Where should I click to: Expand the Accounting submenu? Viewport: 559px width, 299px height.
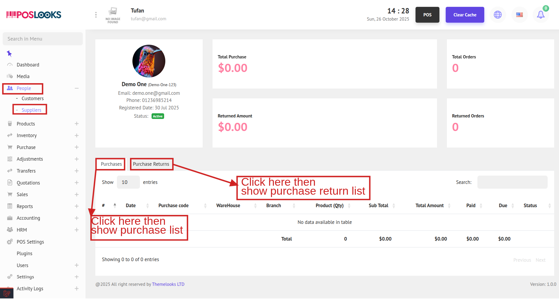pos(77,218)
